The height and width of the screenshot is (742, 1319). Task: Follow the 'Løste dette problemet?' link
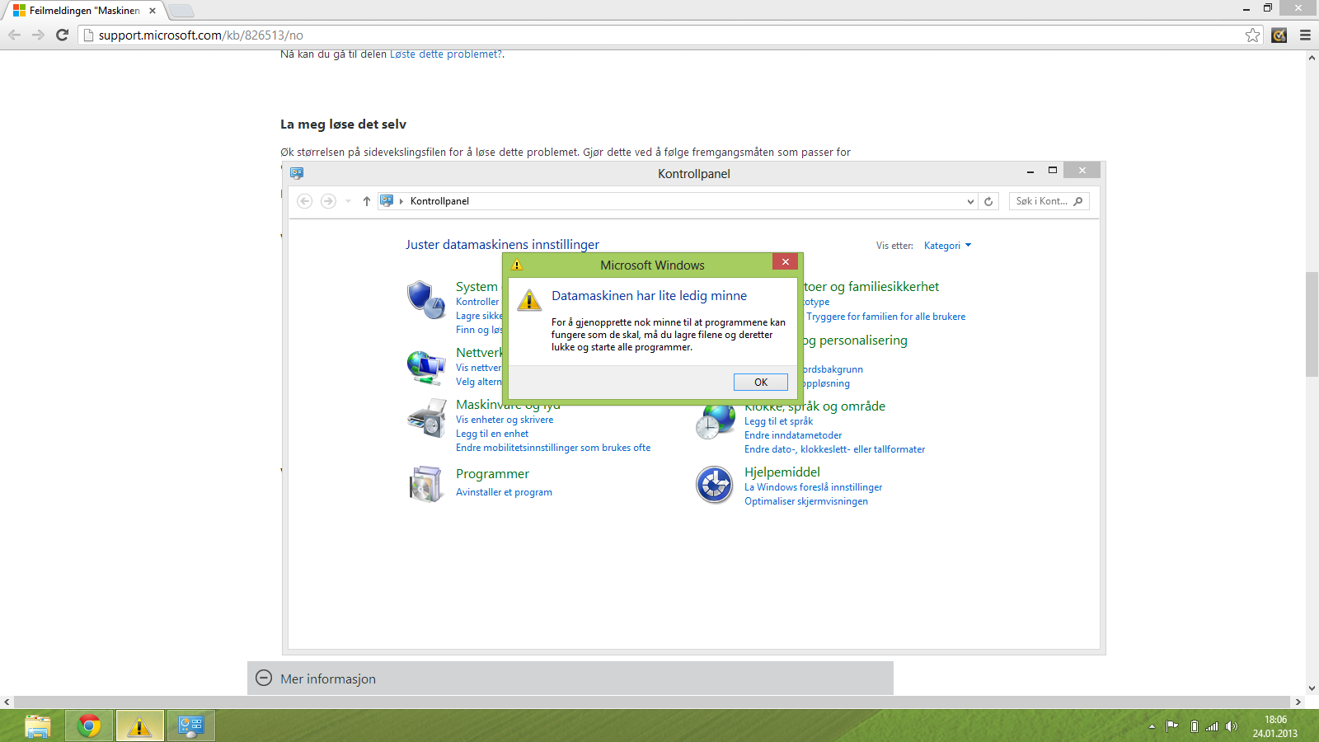pos(445,54)
